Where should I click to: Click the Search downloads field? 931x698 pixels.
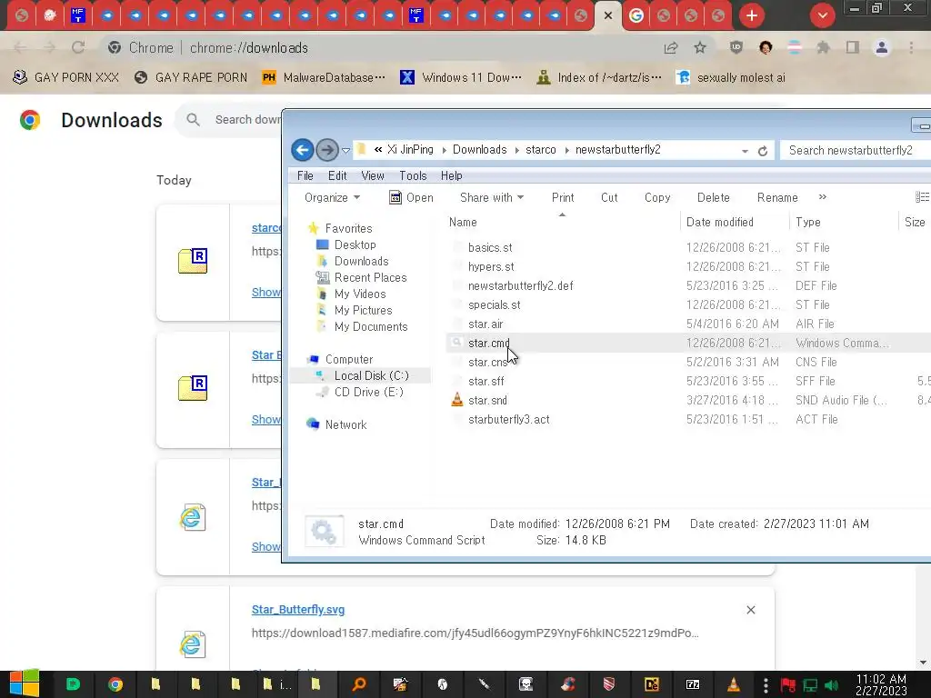(x=247, y=119)
